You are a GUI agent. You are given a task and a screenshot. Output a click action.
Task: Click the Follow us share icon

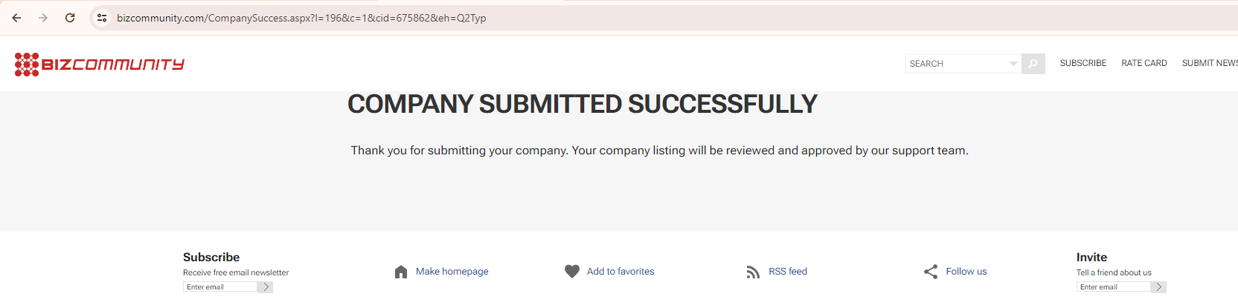pyautogui.click(x=931, y=272)
